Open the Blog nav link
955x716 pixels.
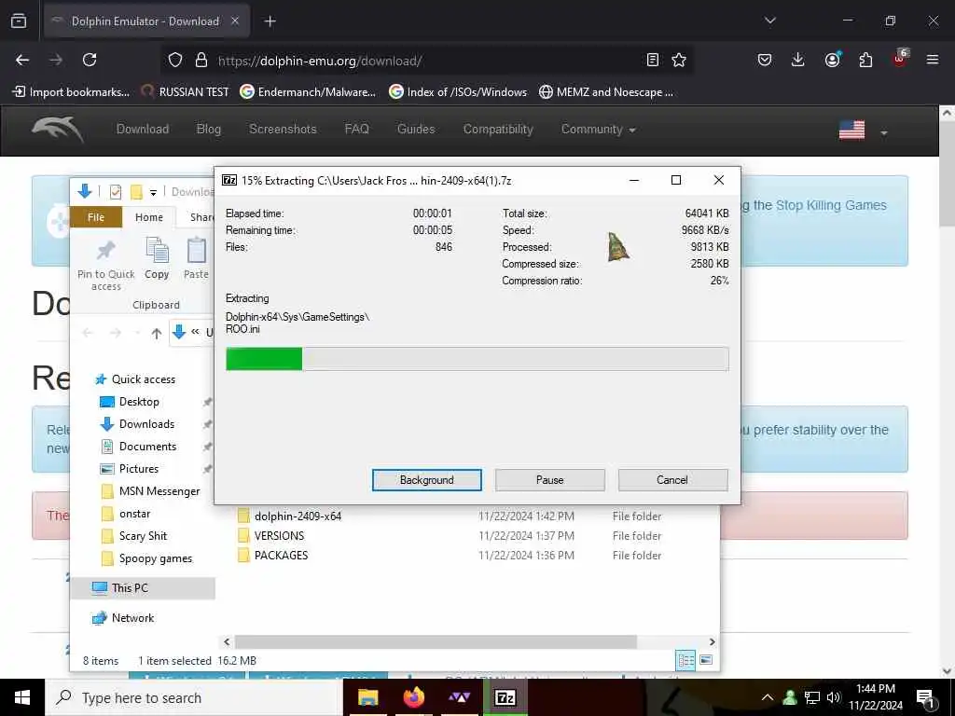(x=208, y=129)
